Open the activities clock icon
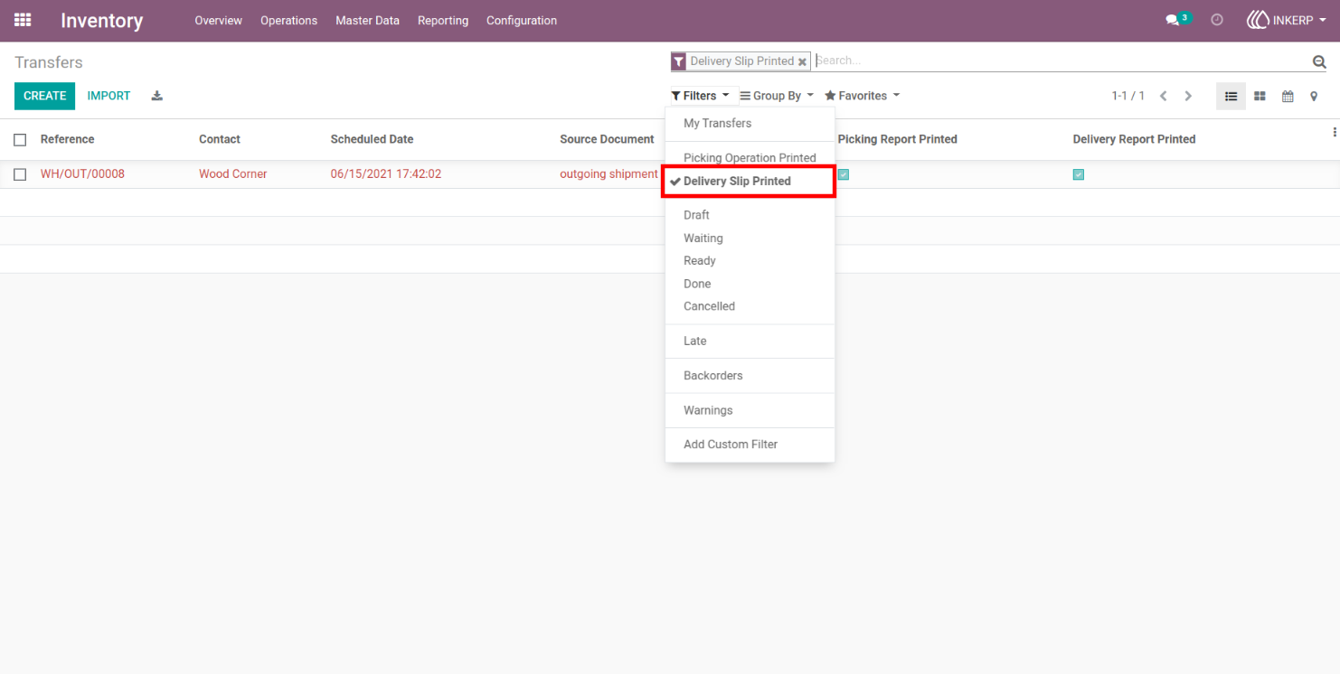Viewport: 1340px width, 674px height. [1217, 20]
